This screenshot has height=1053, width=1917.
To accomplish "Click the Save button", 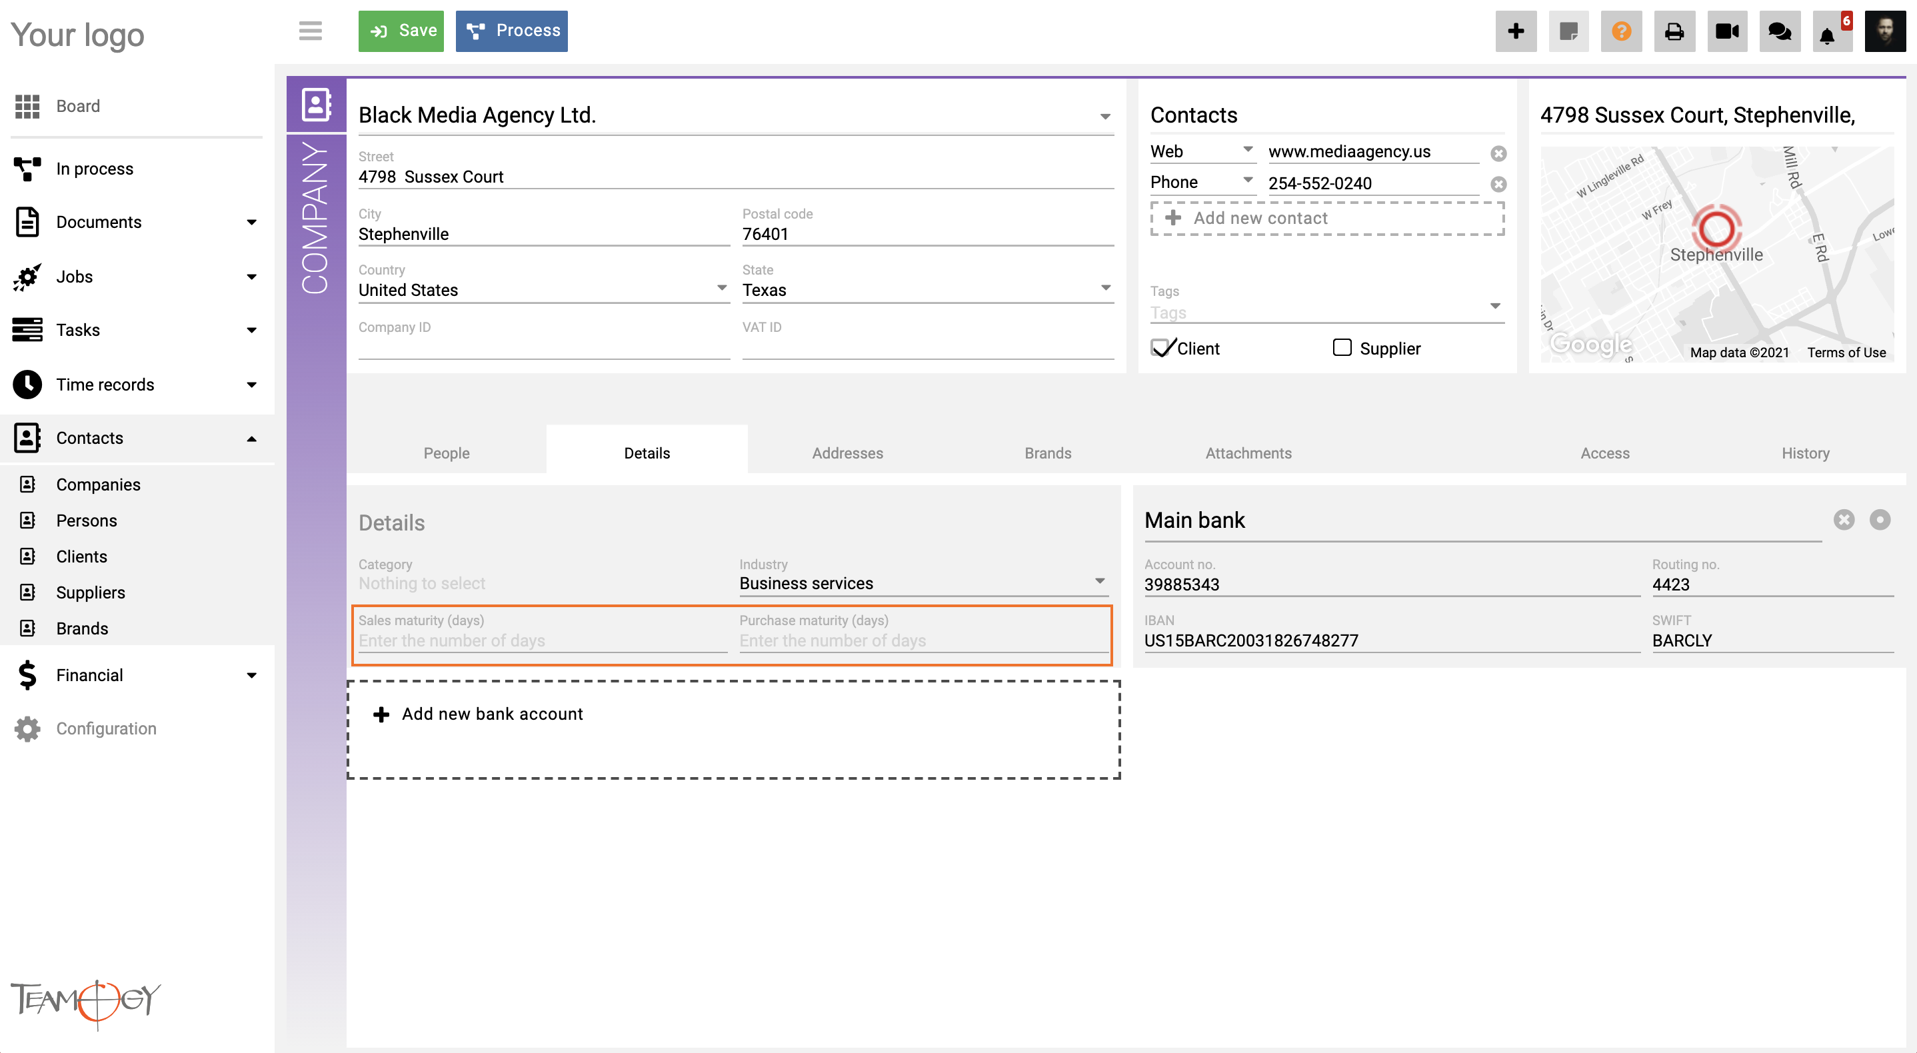I will coord(401,31).
